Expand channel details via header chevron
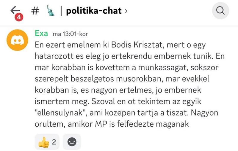The image size is (238, 151). click(126, 11)
